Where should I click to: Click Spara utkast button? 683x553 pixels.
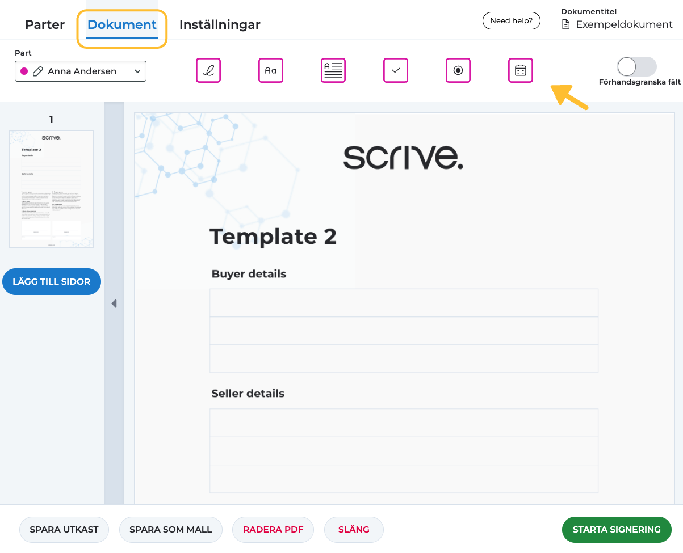[64, 530]
